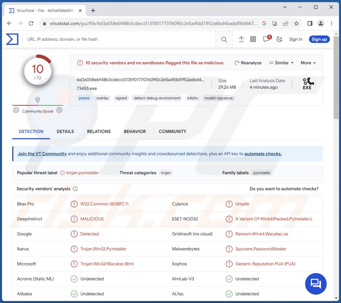Click the automate checks link
The height and width of the screenshot is (303, 341).
[263, 154]
